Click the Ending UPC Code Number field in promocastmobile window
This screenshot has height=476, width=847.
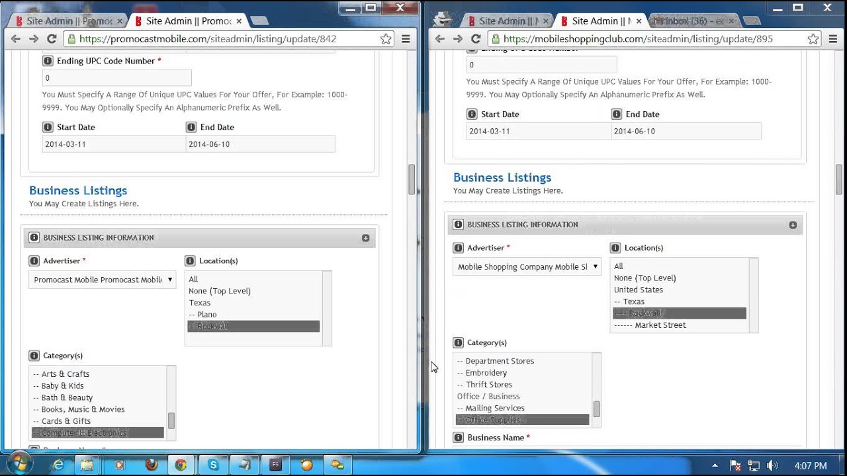tap(117, 78)
